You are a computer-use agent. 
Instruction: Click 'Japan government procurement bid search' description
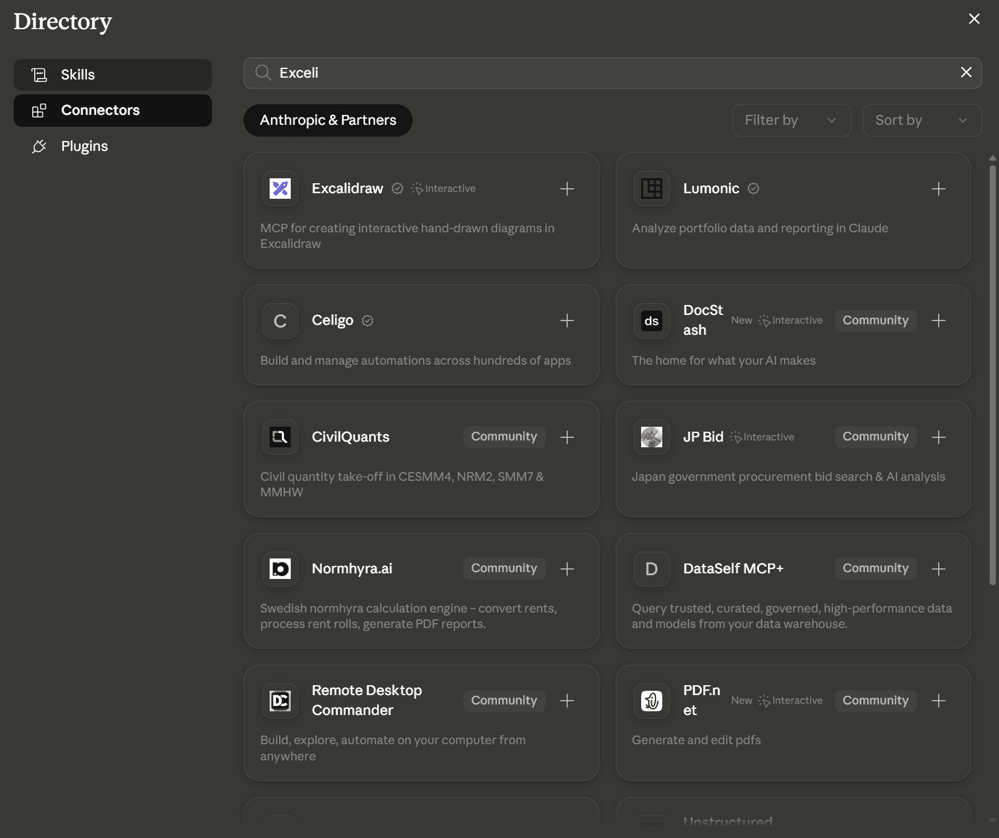788,476
